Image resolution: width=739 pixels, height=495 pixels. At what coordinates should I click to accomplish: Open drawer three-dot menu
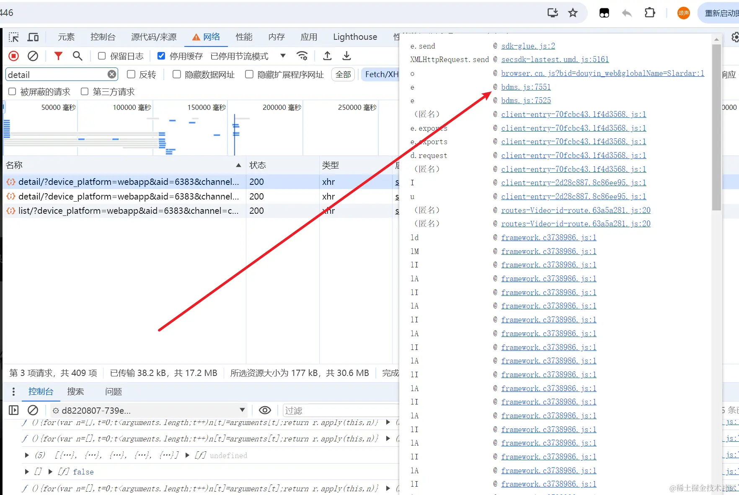click(14, 391)
